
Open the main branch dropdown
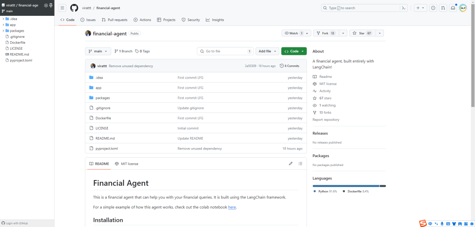coord(98,51)
